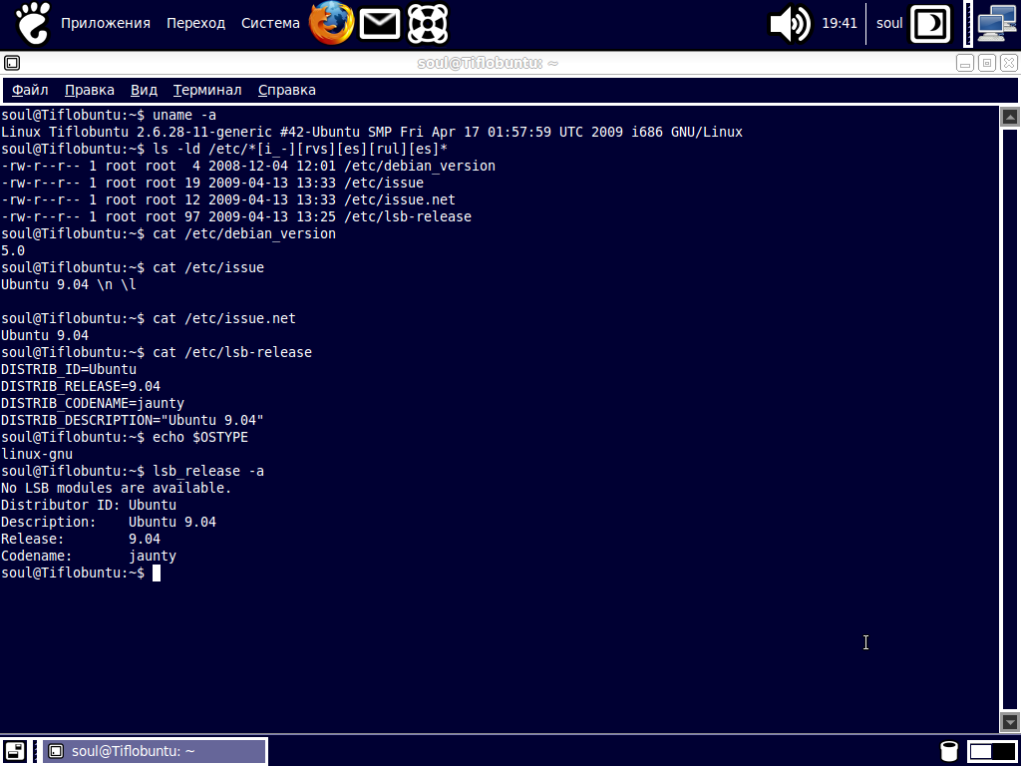The width and height of the screenshot is (1021, 766).
Task: Open the terminal Файл menu
Action: (x=30, y=90)
